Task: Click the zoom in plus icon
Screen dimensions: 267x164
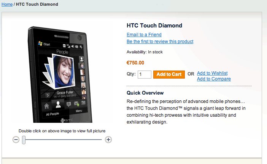Action: (x=108, y=140)
